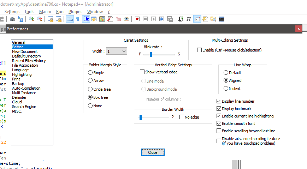Image resolution: width=307 pixels, height=169 pixels.
Task: Select Circle tree folder margin style
Action: (x=90, y=89)
